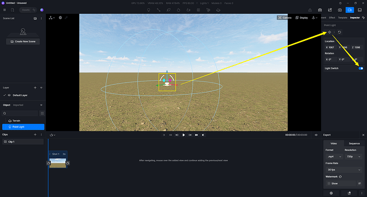
Task: Click the globe icon in viewport toolbar
Action: (60, 18)
